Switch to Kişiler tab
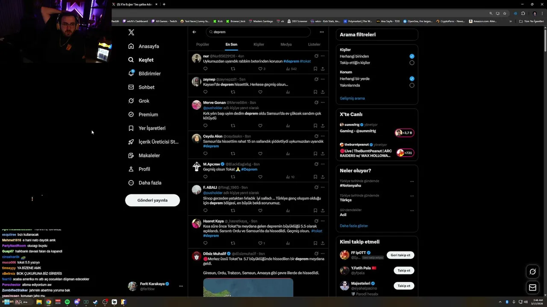 pos(259,44)
